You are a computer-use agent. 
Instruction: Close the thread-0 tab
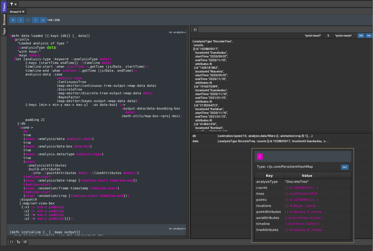coord(23,12)
